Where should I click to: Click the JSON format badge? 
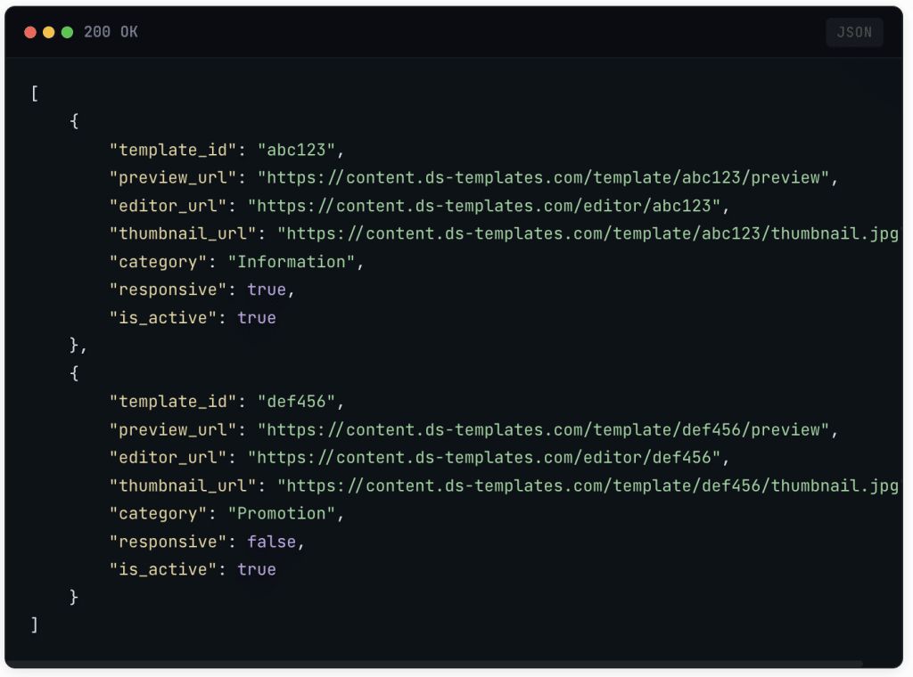[854, 32]
